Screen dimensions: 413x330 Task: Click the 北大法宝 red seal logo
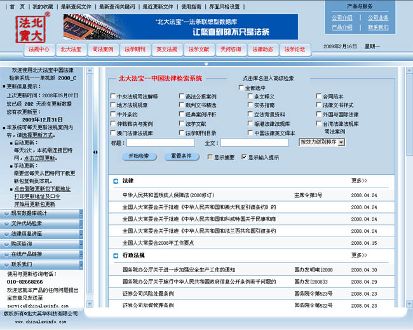[x=32, y=28]
